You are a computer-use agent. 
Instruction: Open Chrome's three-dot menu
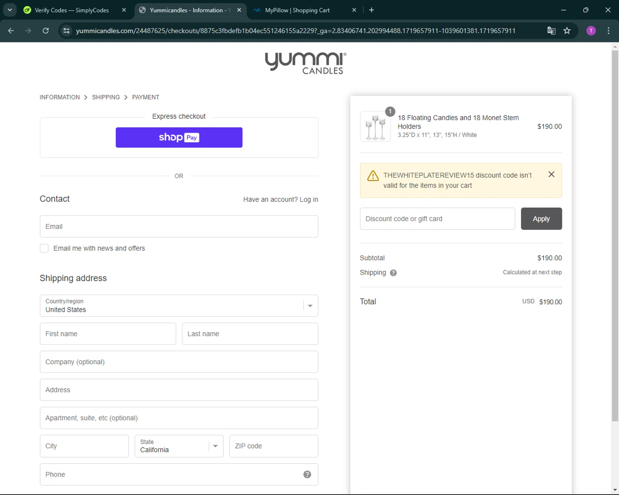coord(609,31)
